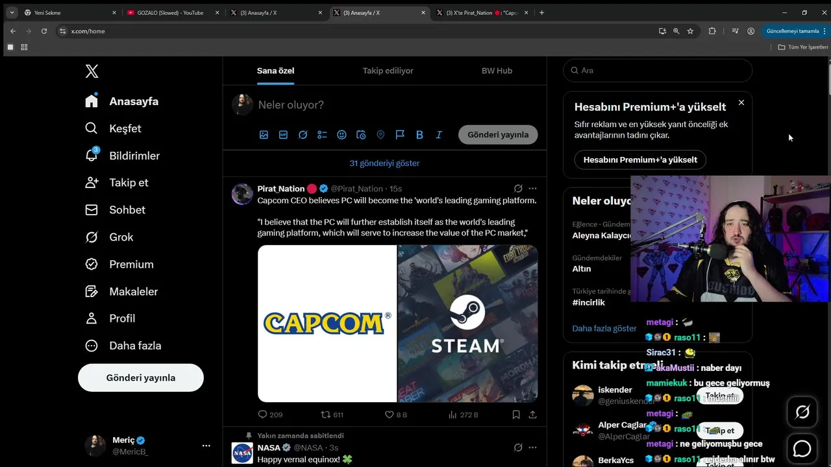Open Daha fazla menu
This screenshot has height=467, width=831.
pos(123,345)
